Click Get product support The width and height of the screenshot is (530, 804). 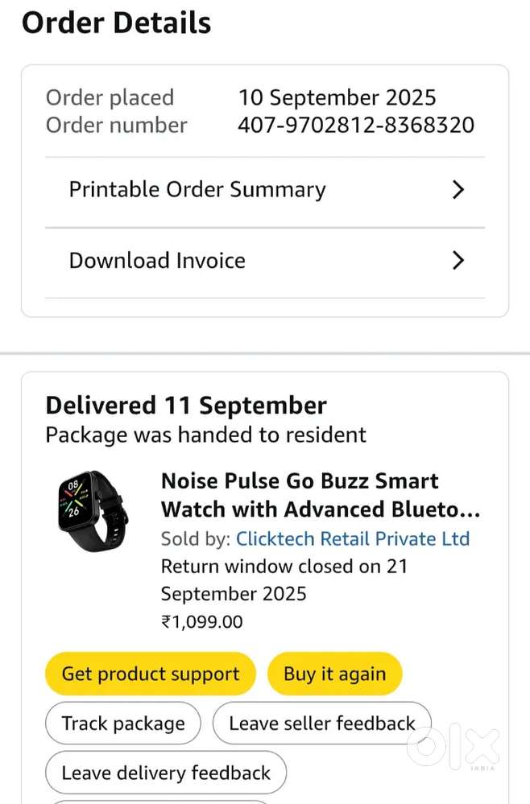click(150, 674)
